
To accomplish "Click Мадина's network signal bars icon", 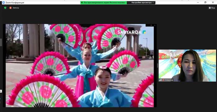I will click(160, 80).
